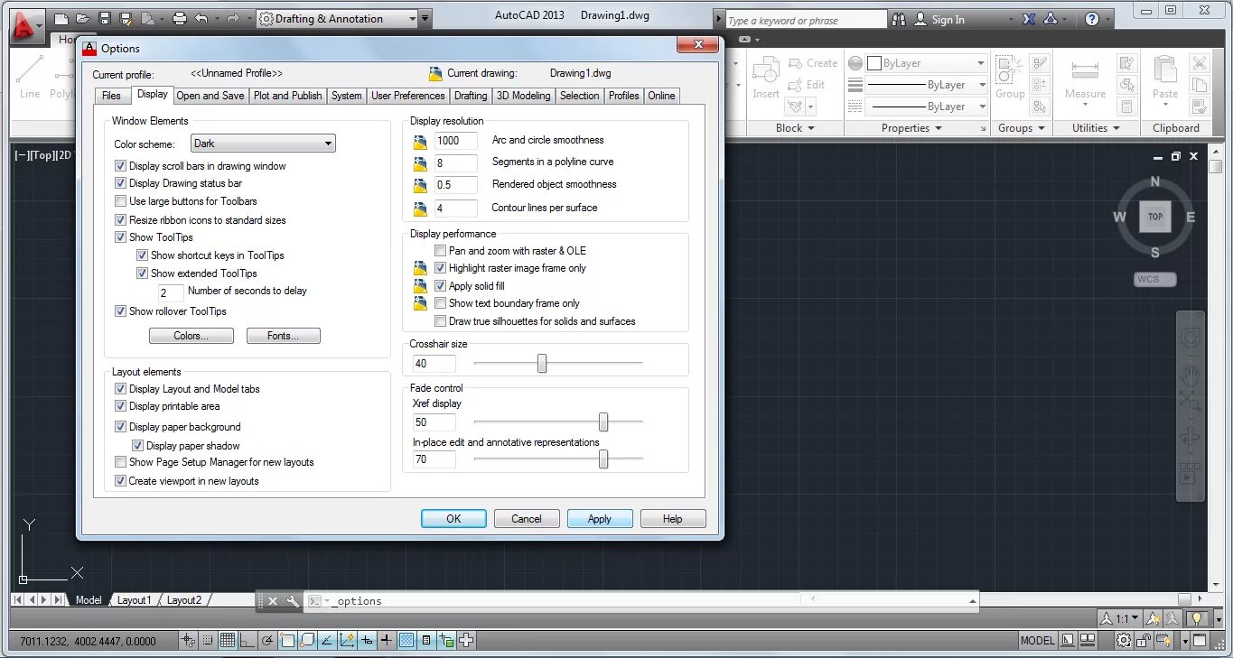Image resolution: width=1233 pixels, height=658 pixels.
Task: Open the Autodesk Exchange X icon
Action: click(1029, 19)
